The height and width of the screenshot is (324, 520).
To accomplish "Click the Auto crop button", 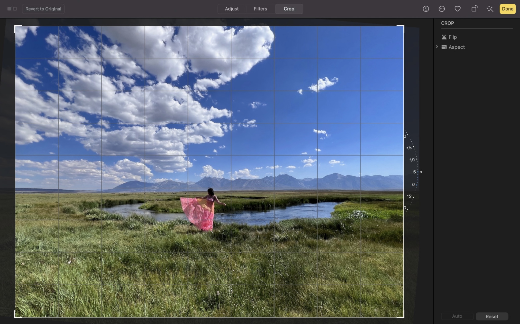I will click(457, 316).
